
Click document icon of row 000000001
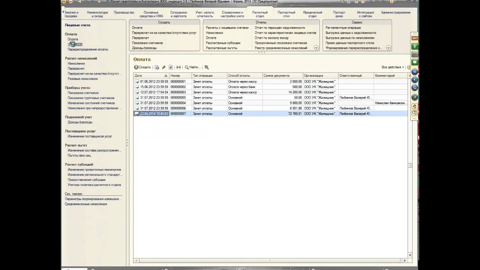[x=137, y=81]
